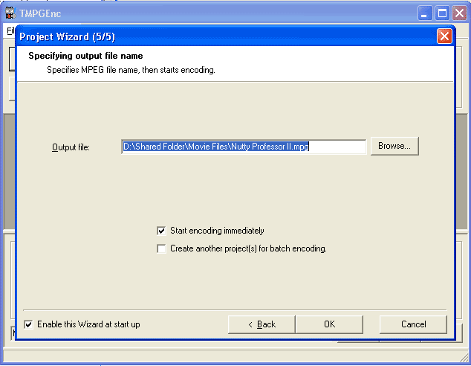Uncheck Enable this Wizard at start up
Screen dimensions: 471x366
tap(29, 324)
